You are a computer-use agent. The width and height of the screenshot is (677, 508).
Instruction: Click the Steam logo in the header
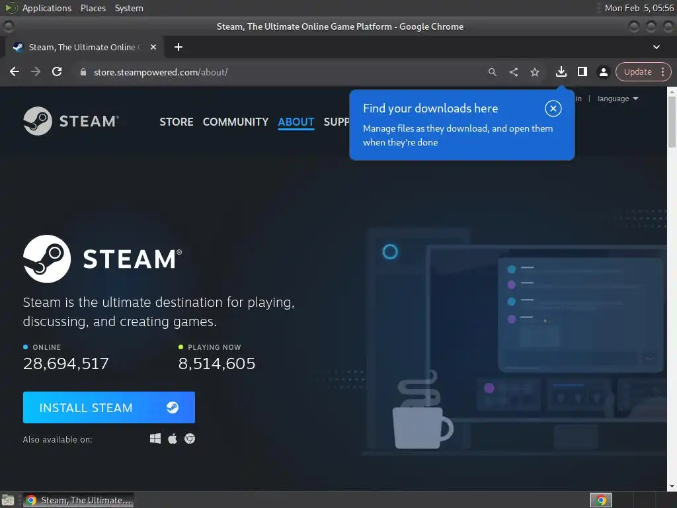pyautogui.click(x=71, y=121)
